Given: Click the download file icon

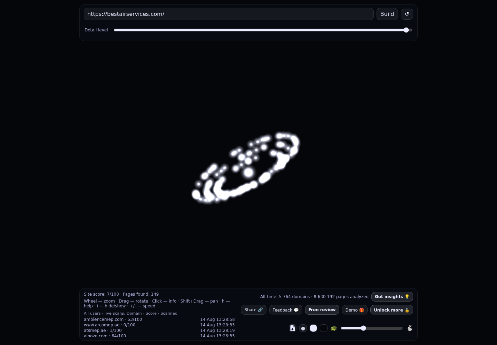Looking at the screenshot, I should (293, 328).
